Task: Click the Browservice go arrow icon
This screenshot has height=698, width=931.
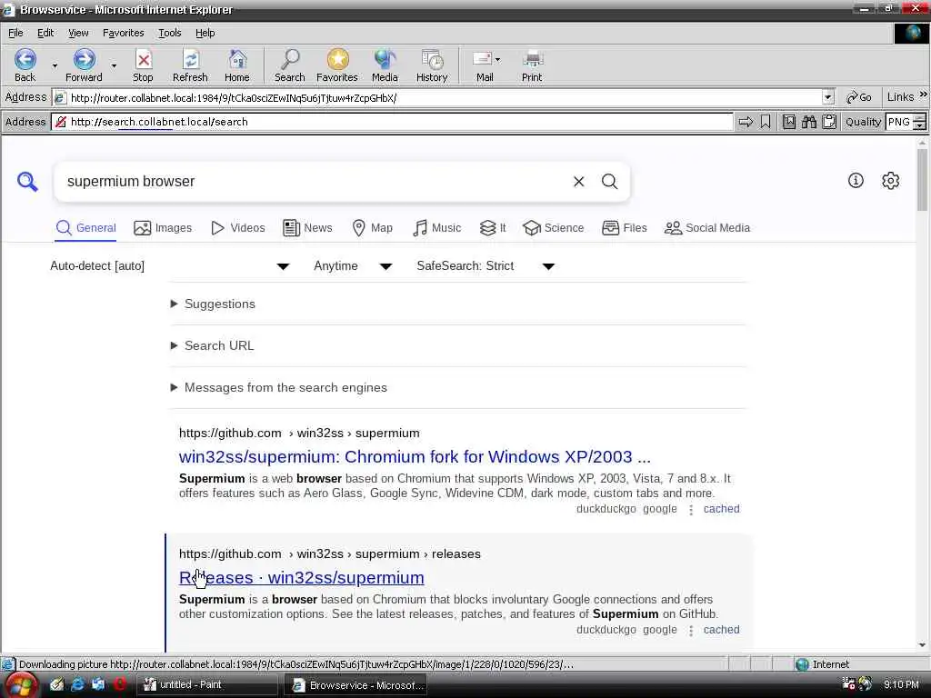Action: coord(746,122)
